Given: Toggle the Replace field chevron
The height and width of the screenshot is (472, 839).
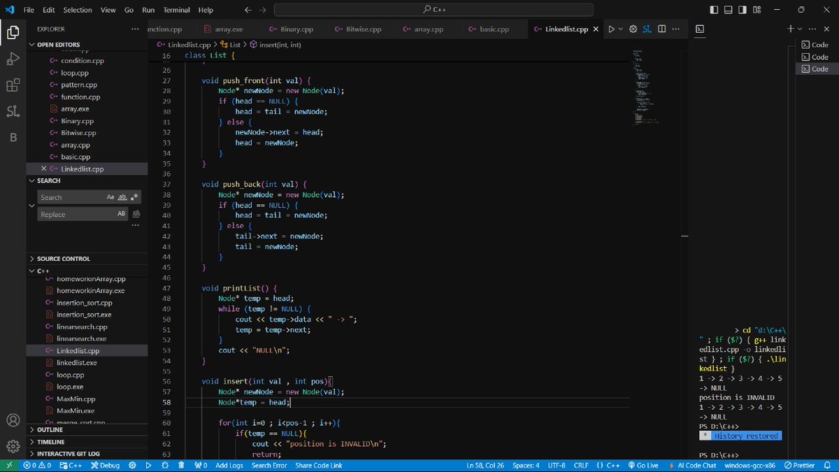Looking at the screenshot, I should tap(31, 206).
